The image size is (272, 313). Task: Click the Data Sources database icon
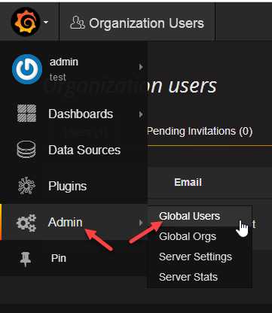[x=26, y=150]
